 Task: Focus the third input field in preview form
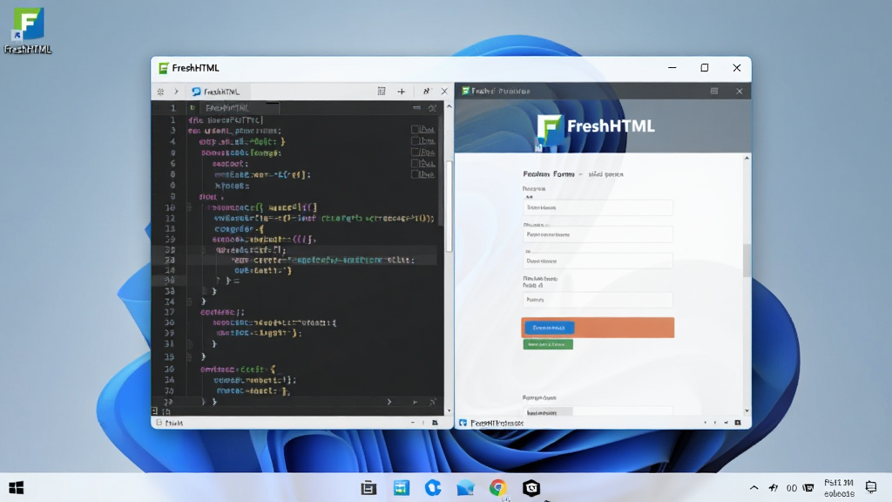(x=598, y=261)
